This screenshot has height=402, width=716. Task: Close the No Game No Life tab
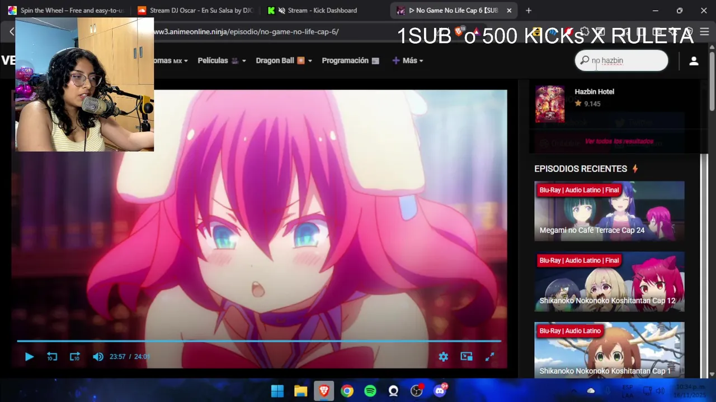pos(509,10)
